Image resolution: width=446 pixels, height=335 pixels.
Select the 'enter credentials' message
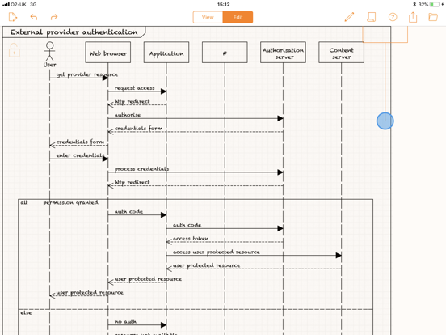[81, 155]
